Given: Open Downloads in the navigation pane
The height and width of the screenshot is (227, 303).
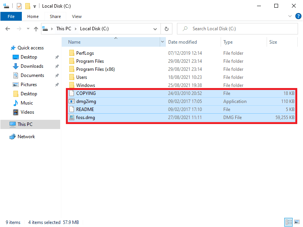Looking at the screenshot, I should [32, 66].
